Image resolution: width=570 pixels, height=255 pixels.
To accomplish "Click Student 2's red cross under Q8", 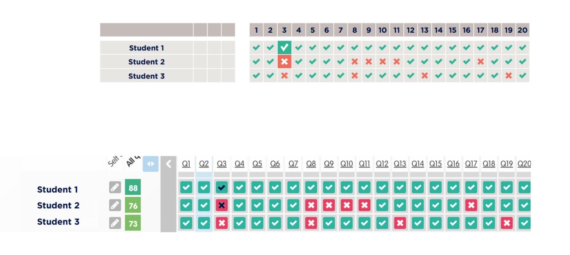I will coord(311,205).
